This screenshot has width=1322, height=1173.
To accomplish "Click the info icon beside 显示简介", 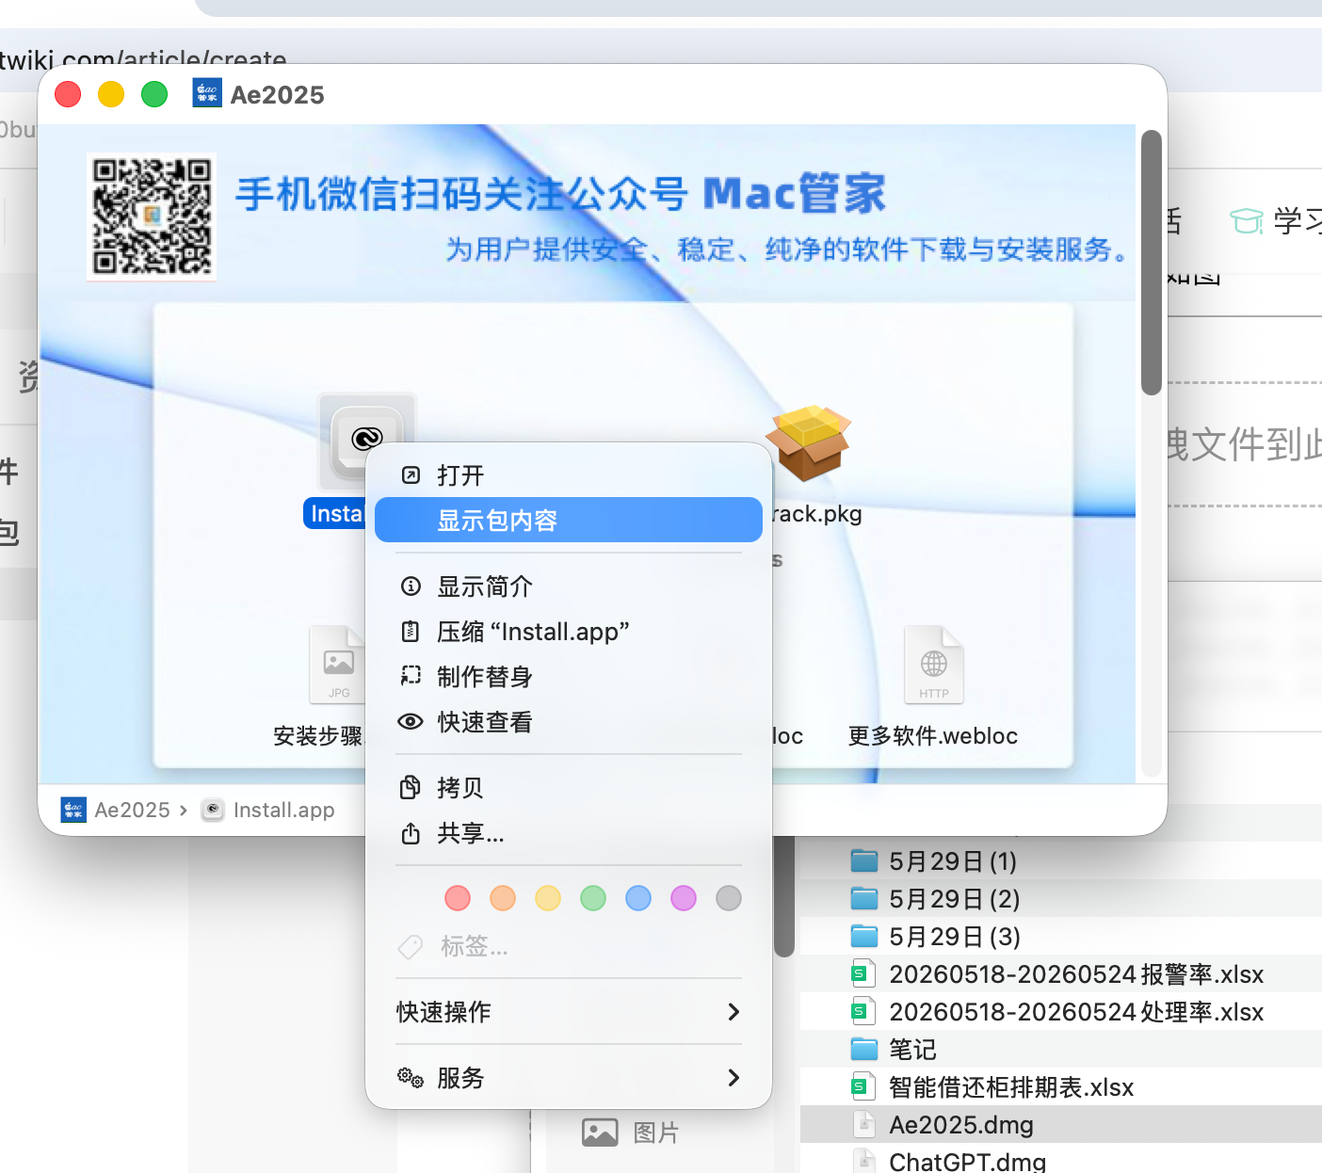I will tap(411, 586).
